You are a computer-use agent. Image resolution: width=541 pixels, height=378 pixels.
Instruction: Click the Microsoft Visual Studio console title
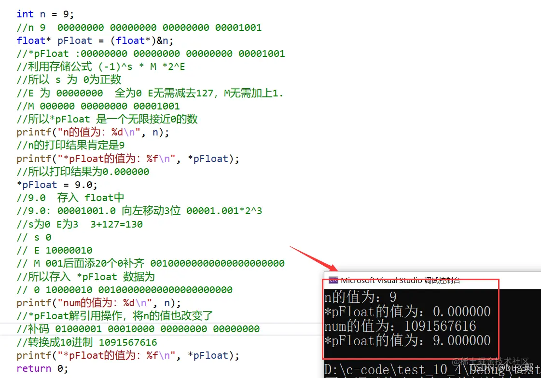pos(400,280)
